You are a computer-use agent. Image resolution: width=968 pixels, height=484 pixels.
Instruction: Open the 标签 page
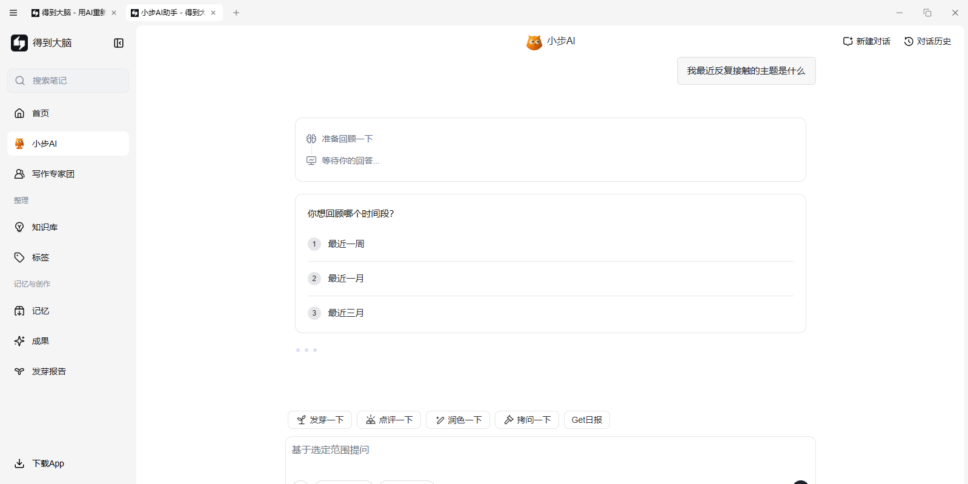click(x=68, y=257)
